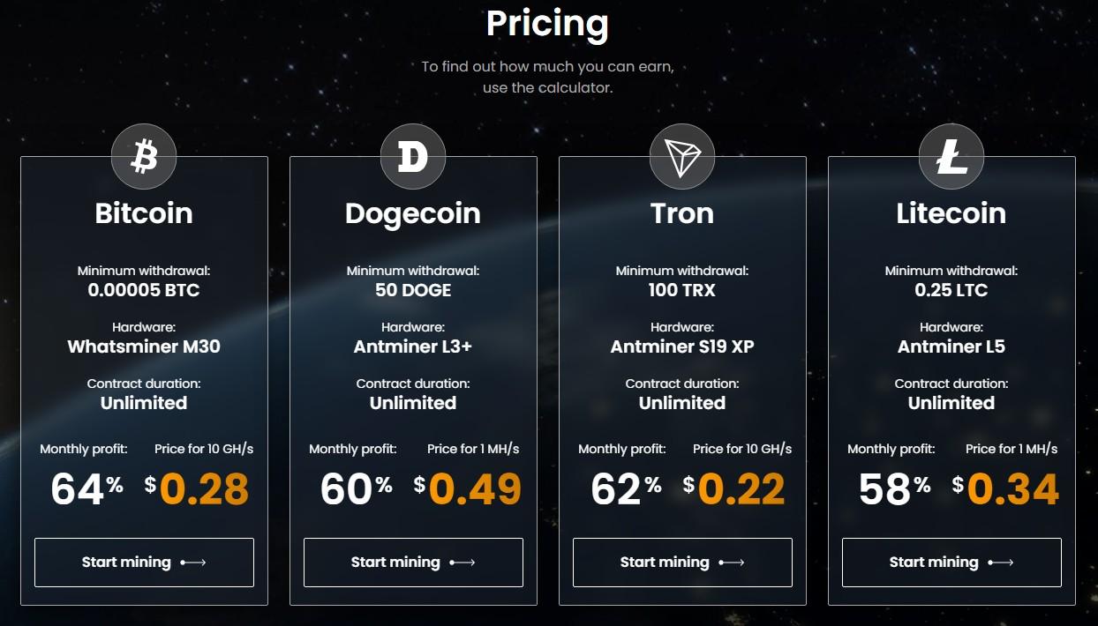Click the Bitcoin logo icon
The height and width of the screenshot is (626, 1098).
[144, 157]
